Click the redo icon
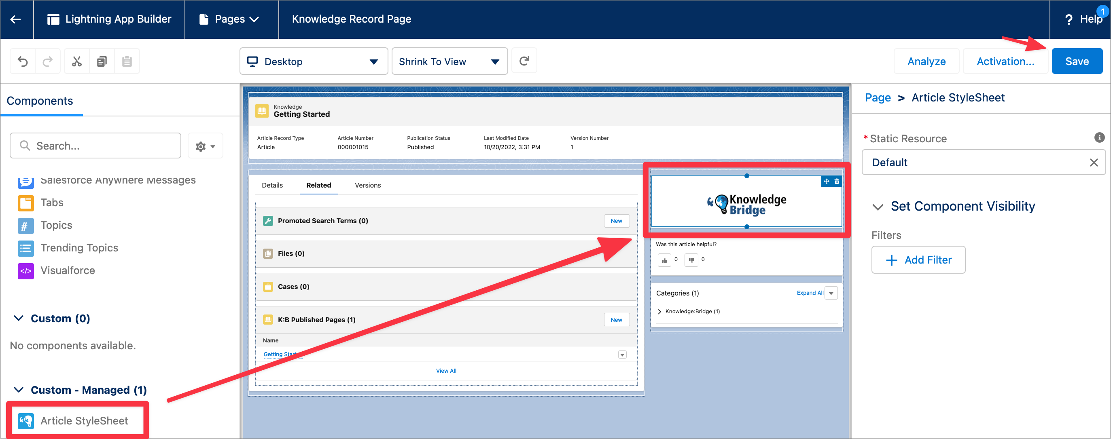The height and width of the screenshot is (439, 1111). pyautogui.click(x=47, y=61)
